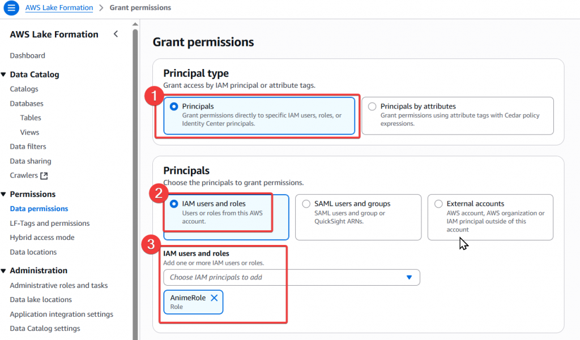Collapse the Administration section
The image size is (580, 340).
click(4, 270)
